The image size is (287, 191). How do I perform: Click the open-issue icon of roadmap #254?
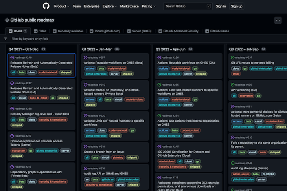pos(159,116)
